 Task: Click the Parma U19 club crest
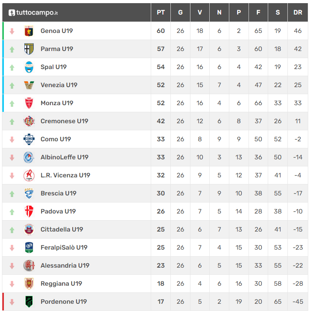[x=29, y=49]
